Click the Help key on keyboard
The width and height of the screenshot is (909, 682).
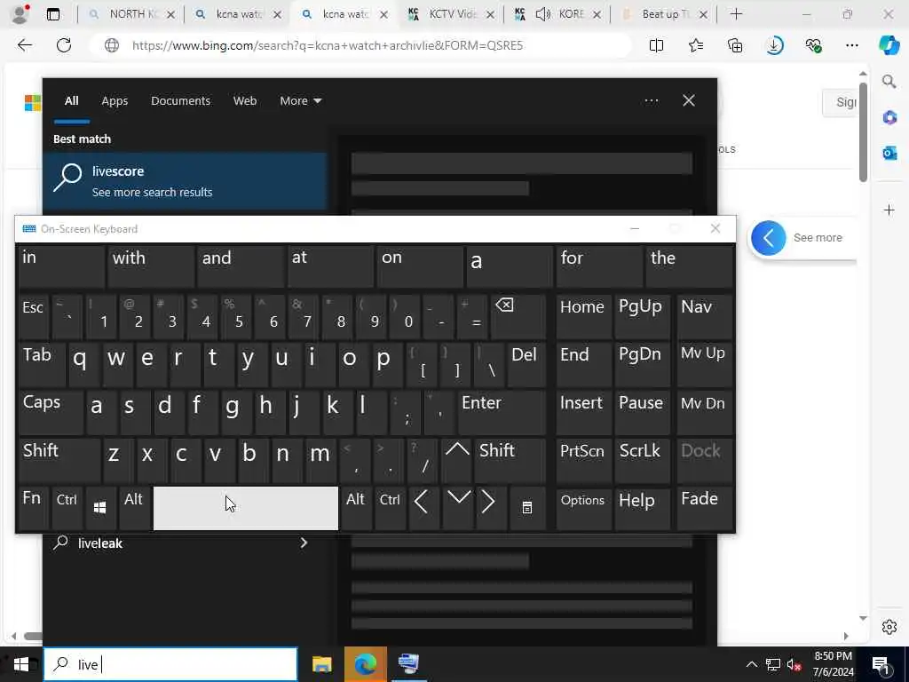click(x=642, y=507)
